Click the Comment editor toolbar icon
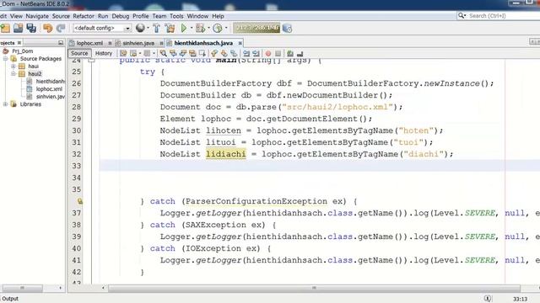Viewport: 540px width, 303px height. pyautogui.click(x=290, y=53)
